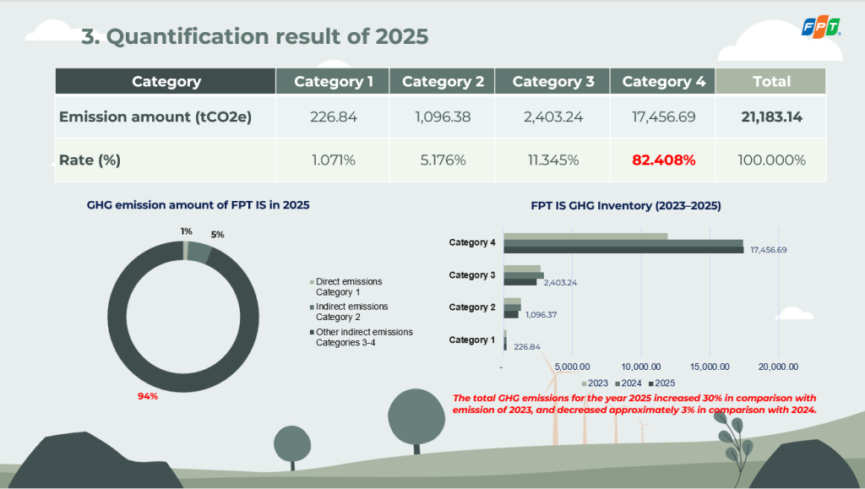Click the rate cell 100.000%
This screenshot has width=865, height=489.
click(x=771, y=160)
